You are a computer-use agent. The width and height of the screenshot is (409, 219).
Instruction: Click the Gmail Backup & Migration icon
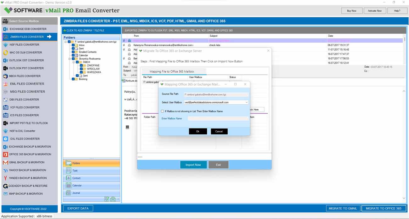coord(5,162)
